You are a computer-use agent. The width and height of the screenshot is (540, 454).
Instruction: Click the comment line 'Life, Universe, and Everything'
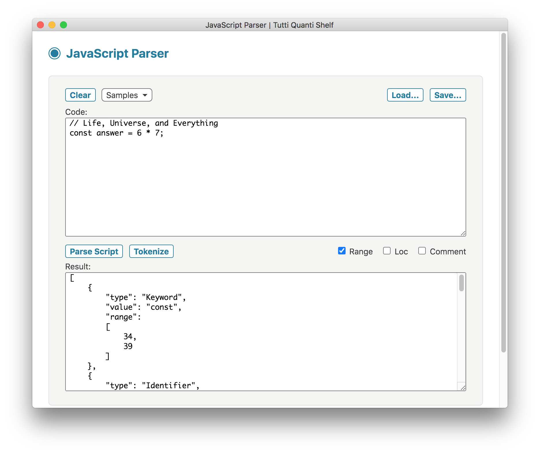144,123
